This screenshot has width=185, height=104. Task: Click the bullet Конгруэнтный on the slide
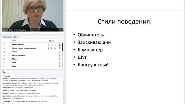tap(93, 65)
